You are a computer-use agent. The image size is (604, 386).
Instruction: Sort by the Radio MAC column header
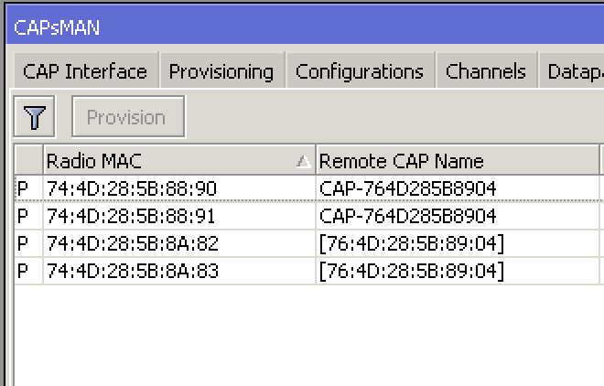coord(179,160)
